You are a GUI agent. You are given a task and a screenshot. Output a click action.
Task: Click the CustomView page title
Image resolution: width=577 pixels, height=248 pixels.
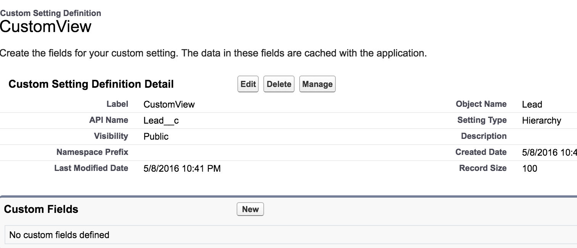(x=46, y=27)
